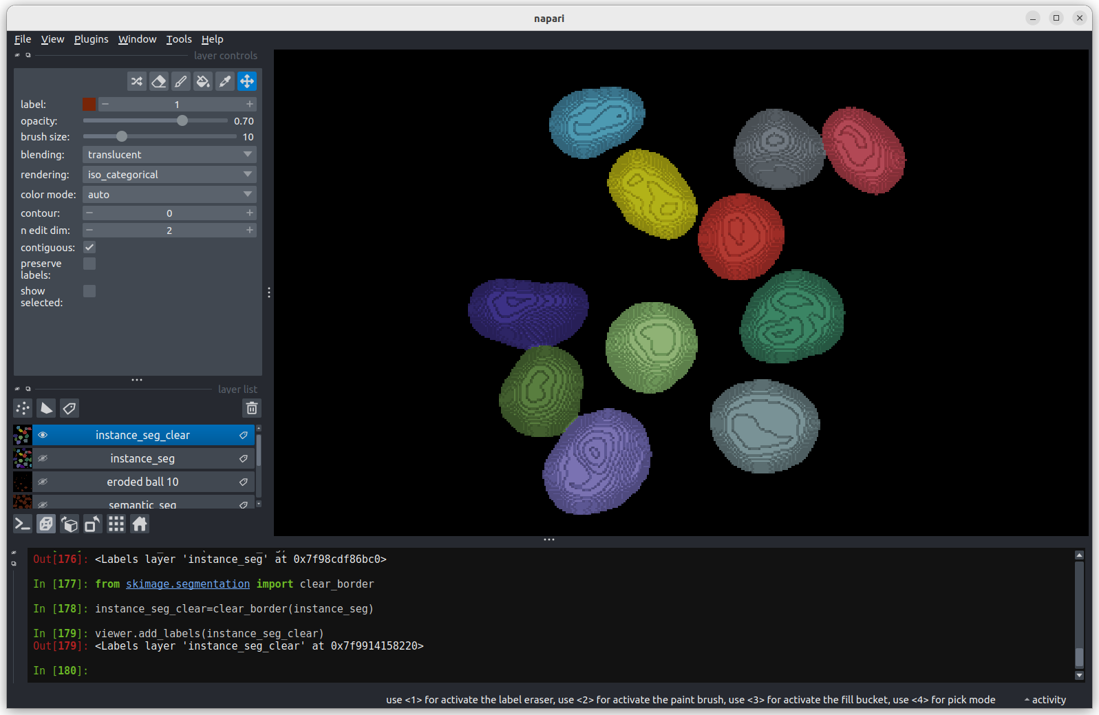Show the eroded ball 10 layer
Image resolution: width=1099 pixels, height=715 pixels.
pos(43,482)
